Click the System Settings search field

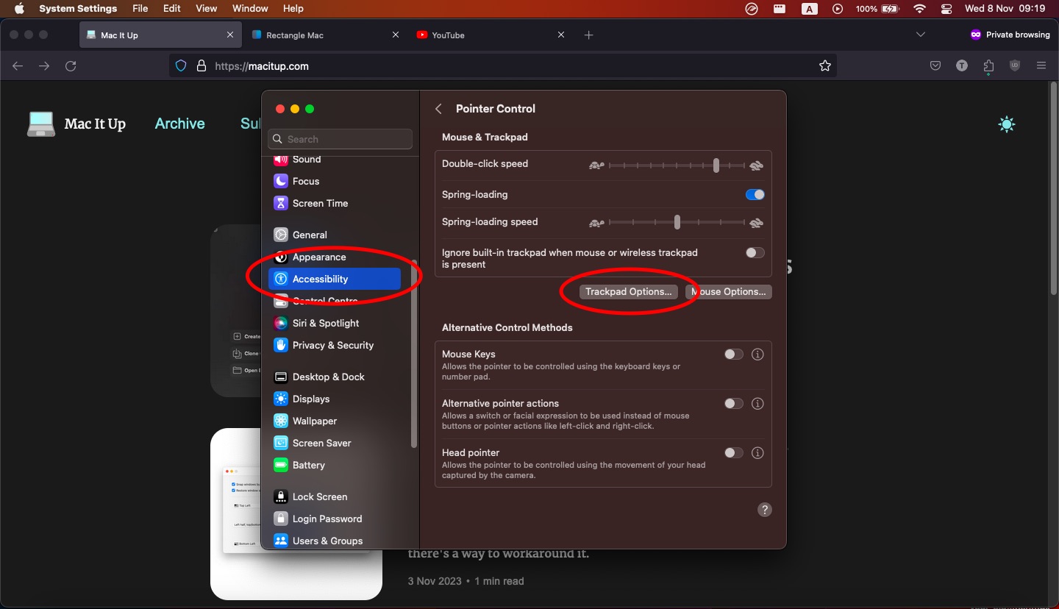pyautogui.click(x=340, y=139)
